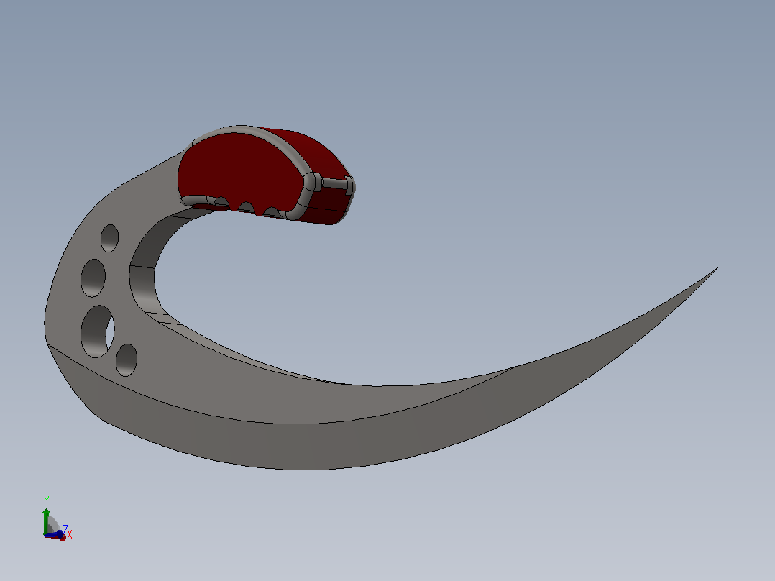Click empty background area to deselect

click(544, 124)
